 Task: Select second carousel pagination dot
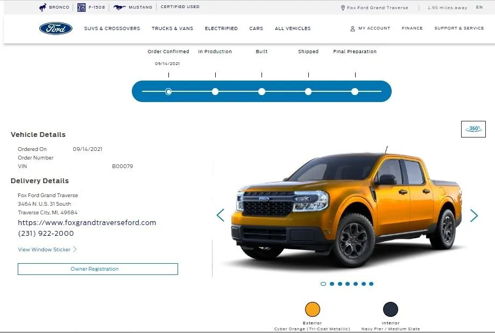[332, 284]
